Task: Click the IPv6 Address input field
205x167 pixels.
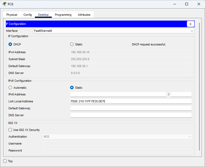Action: [x=118, y=94]
